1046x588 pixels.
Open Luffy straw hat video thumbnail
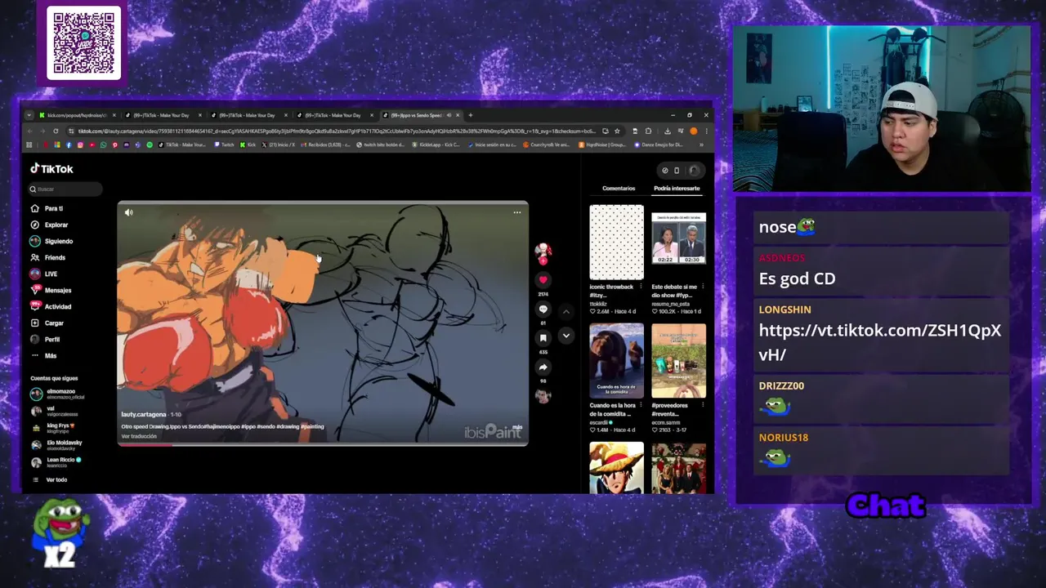616,468
